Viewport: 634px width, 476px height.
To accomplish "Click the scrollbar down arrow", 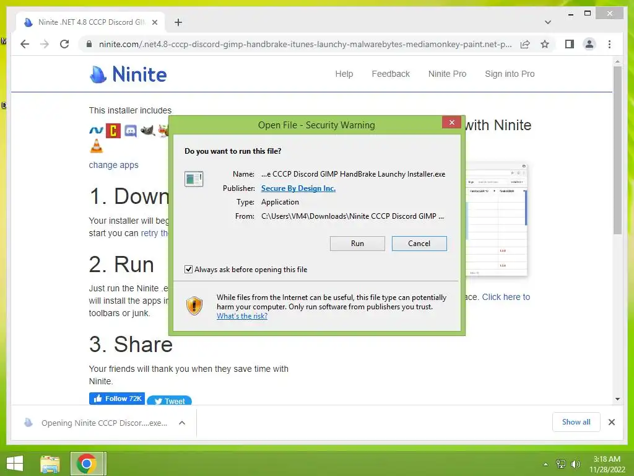I will [617, 399].
